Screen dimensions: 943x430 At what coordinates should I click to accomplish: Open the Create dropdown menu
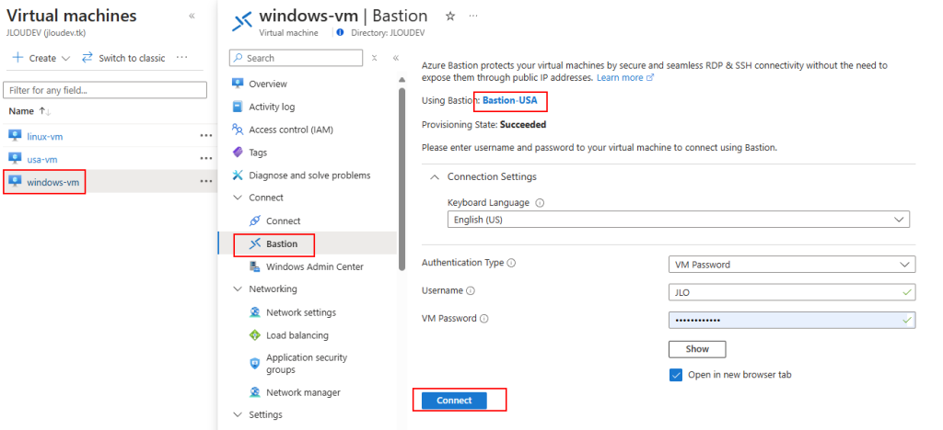click(41, 58)
